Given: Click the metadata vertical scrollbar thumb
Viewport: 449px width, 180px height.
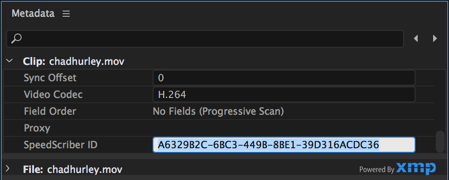Looking at the screenshot, I should (x=440, y=142).
